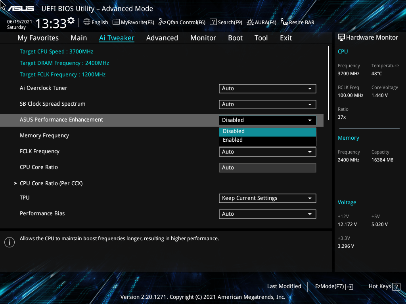Click the Resize BAR icon
406x304 pixels.
(284, 23)
